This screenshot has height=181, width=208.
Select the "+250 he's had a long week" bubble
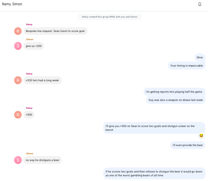pos(42,80)
